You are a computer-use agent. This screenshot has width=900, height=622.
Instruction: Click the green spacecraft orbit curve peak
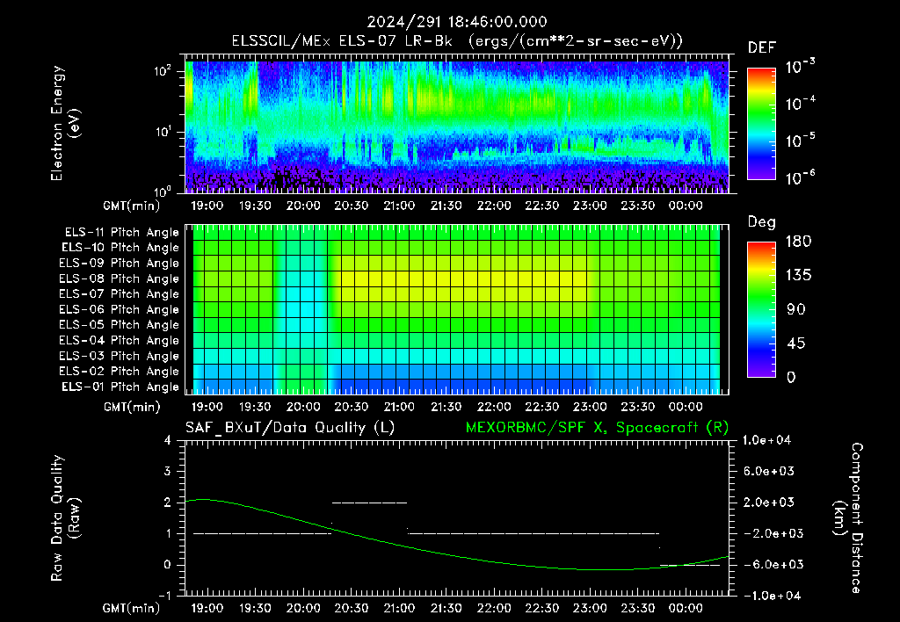(x=205, y=499)
